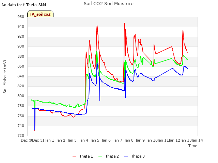Click the 720 y-axis tick label
This screenshot has height=163, width=218.
[21, 135]
